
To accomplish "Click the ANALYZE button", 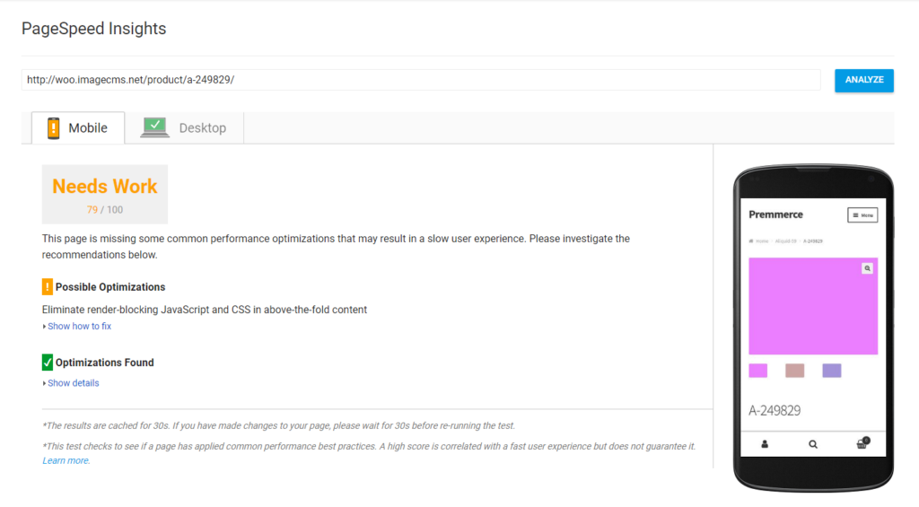I will point(864,80).
